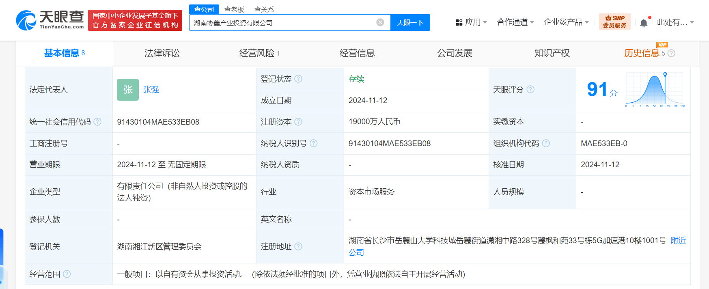Click the SVIP member service badge
The width and height of the screenshot is (709, 289).
click(x=614, y=22)
